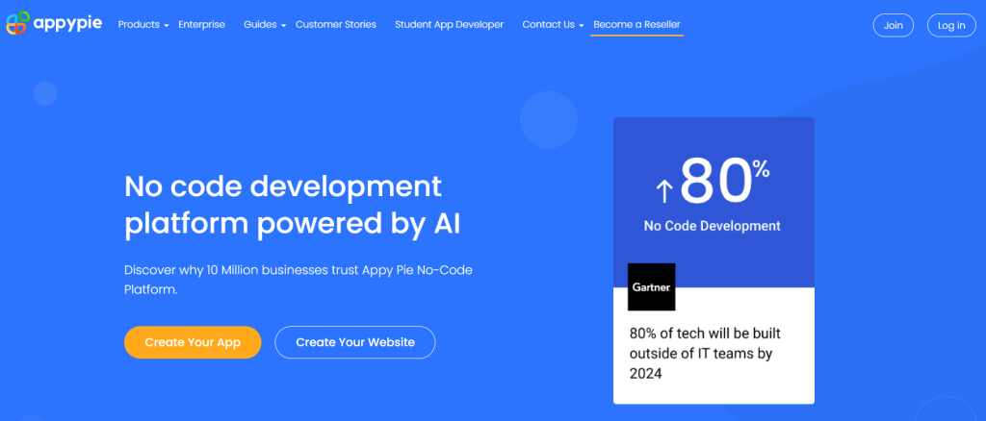The height and width of the screenshot is (421, 986).
Task: Go to the Enterprise page
Action: click(x=201, y=24)
